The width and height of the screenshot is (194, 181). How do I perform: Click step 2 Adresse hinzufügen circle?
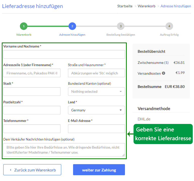72,26
